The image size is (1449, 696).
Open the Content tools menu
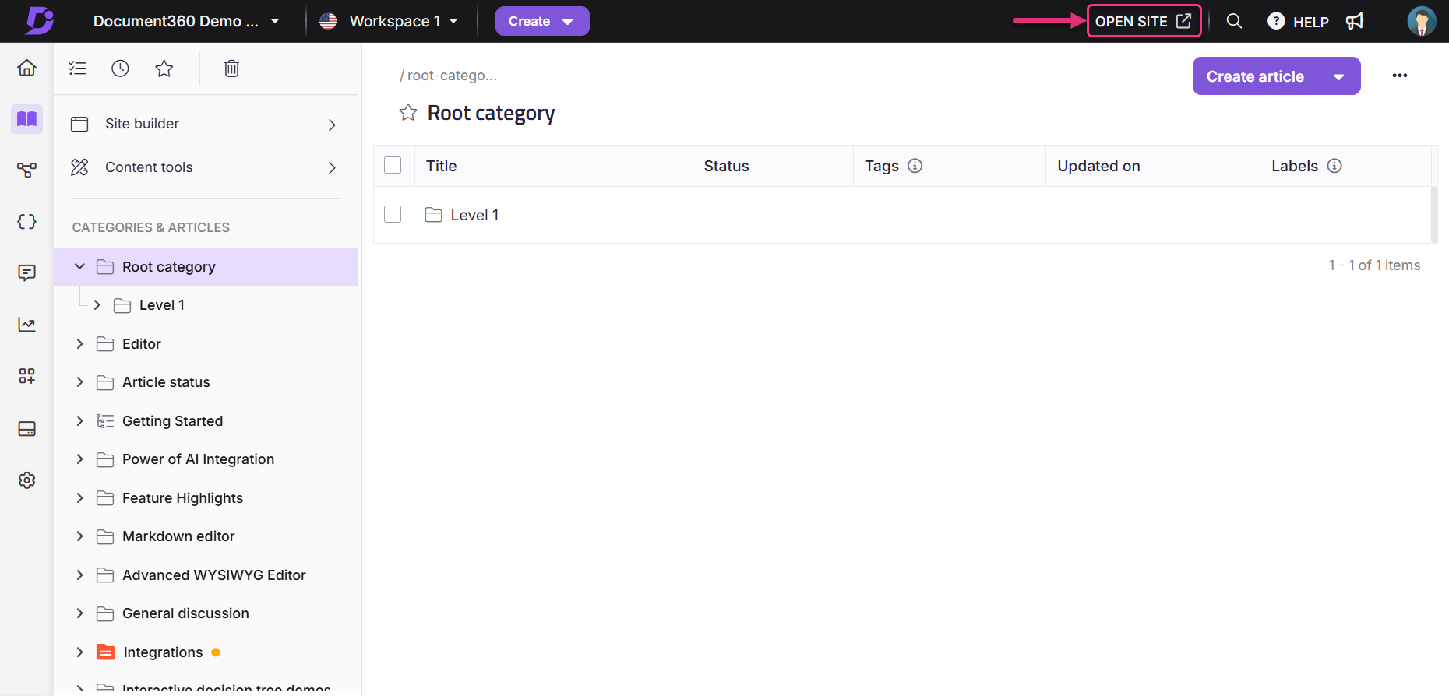tap(206, 167)
